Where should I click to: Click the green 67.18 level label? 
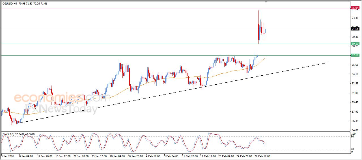point(355,55)
